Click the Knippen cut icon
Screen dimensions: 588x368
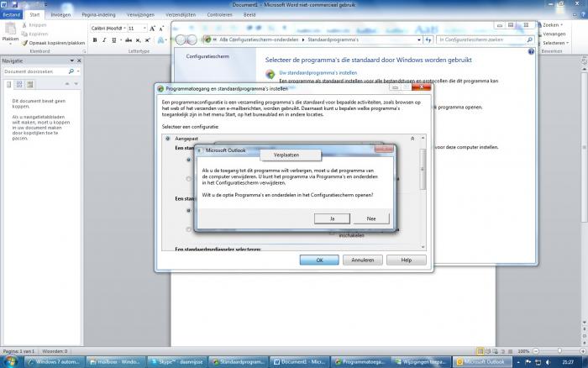[24, 25]
